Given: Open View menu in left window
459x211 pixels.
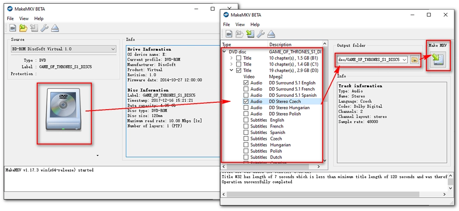Looking at the screenshot, I should (x=24, y=18).
